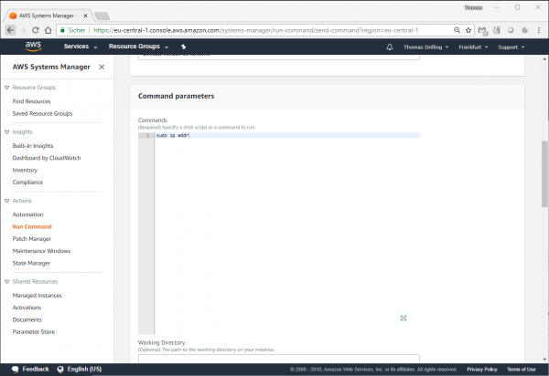Open the Terms of Use link

click(521, 370)
